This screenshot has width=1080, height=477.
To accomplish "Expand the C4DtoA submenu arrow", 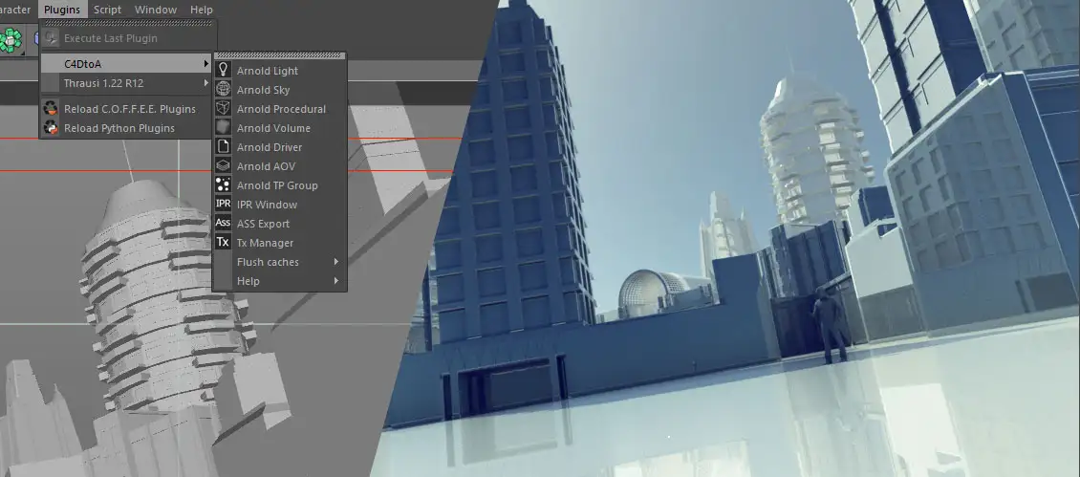I will (x=205, y=64).
